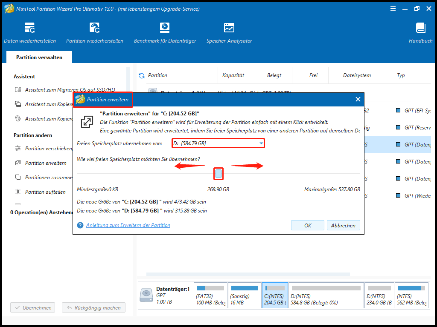Image resolution: width=437 pixels, height=327 pixels.
Task: Select Partition erweitern in sidebar
Action: coord(41,163)
